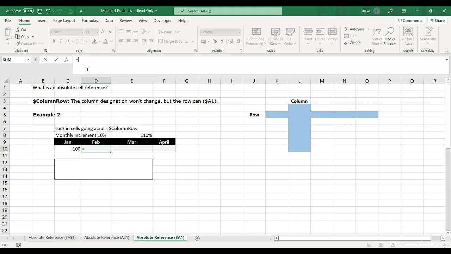Click the zoom slider in status bar
Image resolution: width=451 pixels, height=254 pixels.
coord(419,245)
